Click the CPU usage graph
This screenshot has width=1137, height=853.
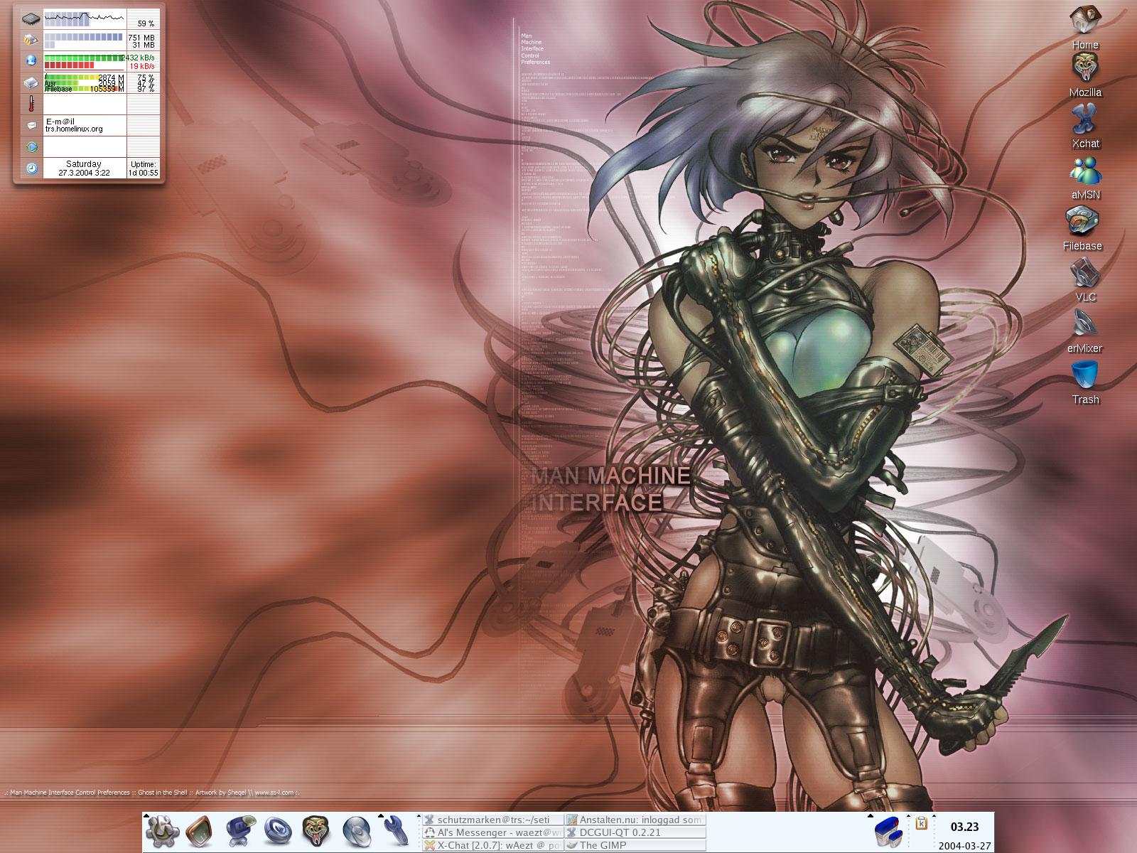click(85, 19)
